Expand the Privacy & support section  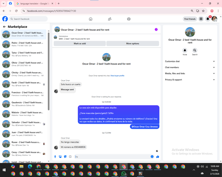pyautogui.click(x=190, y=80)
